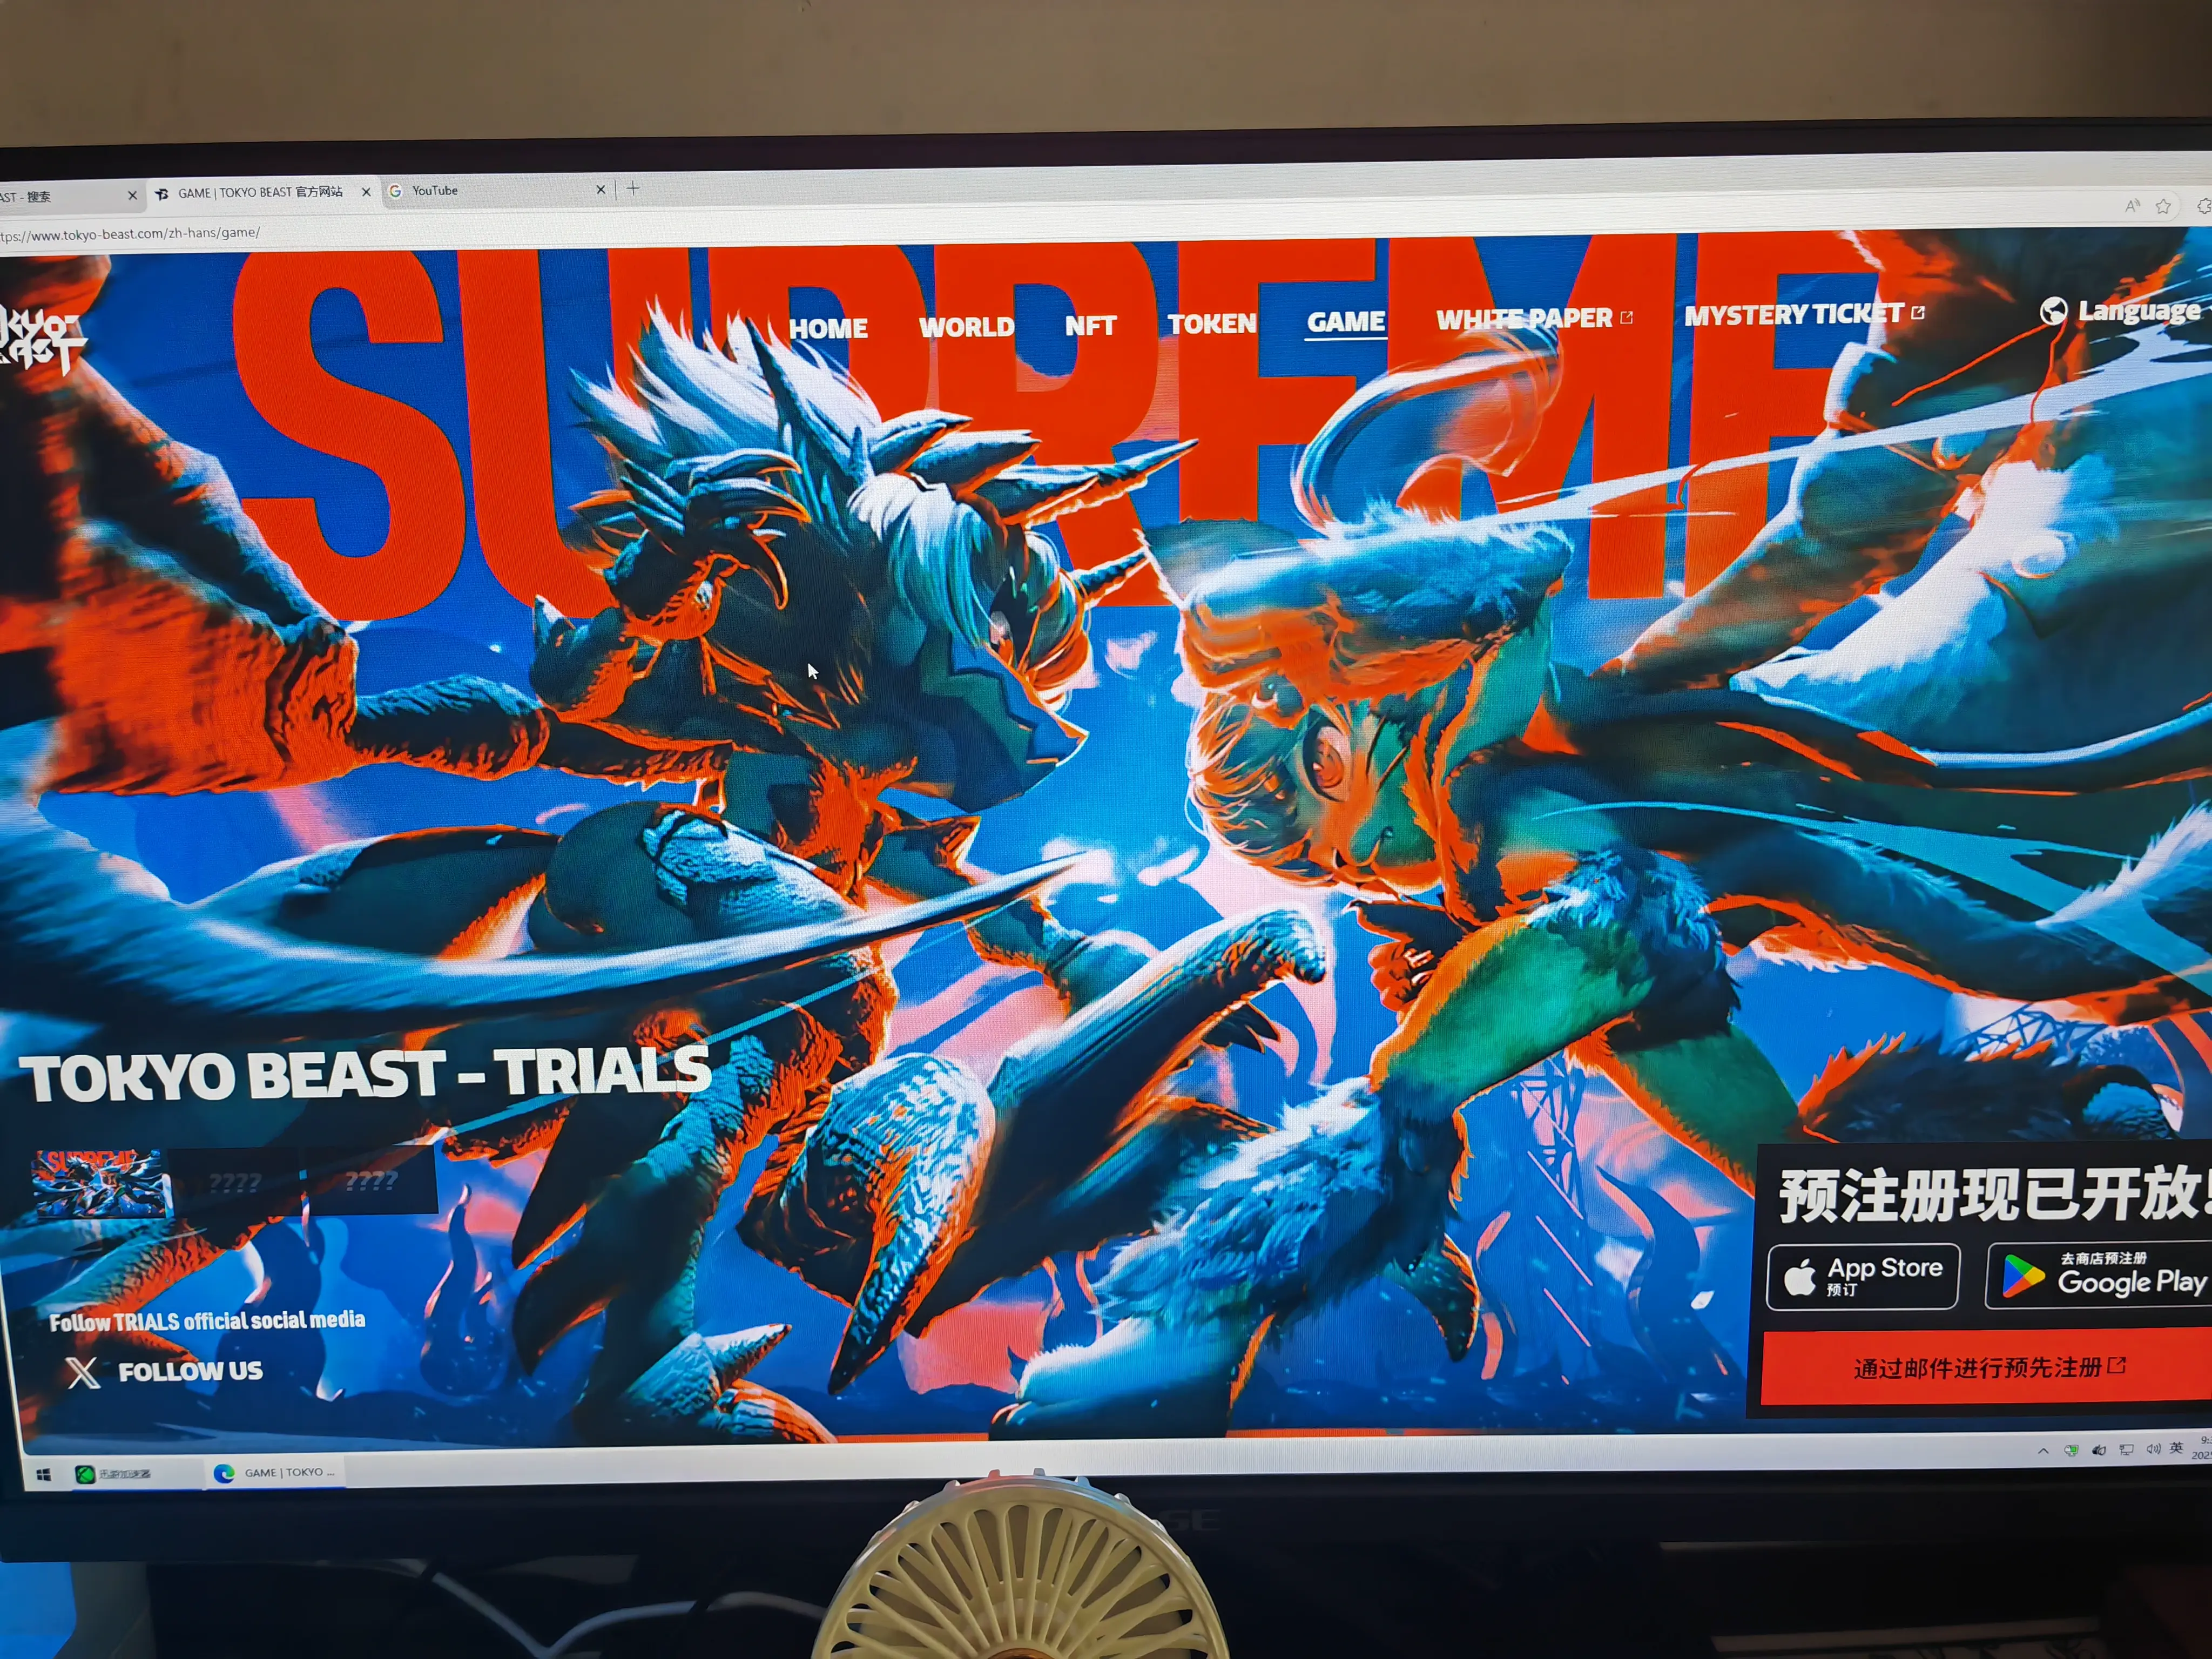Click the Microsoft Edge taskbar icon
The width and height of the screenshot is (2212, 1659).
pos(224,1473)
